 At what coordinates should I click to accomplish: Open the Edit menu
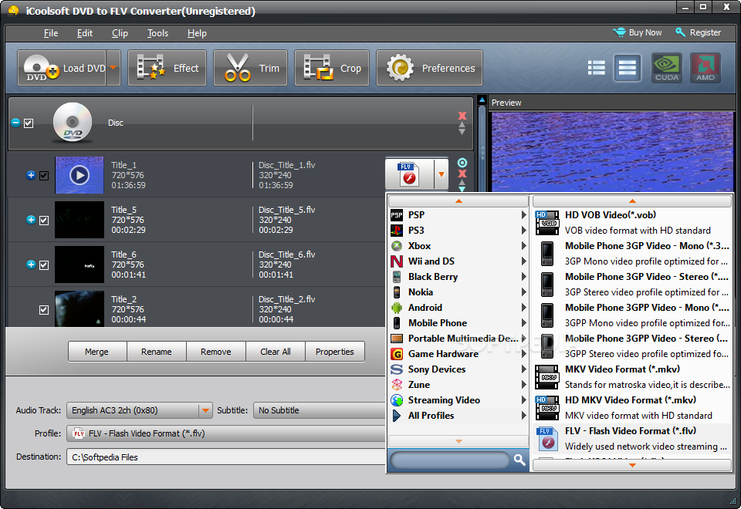tap(85, 33)
